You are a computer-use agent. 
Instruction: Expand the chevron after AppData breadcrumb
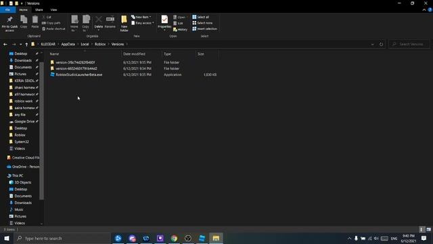78,44
